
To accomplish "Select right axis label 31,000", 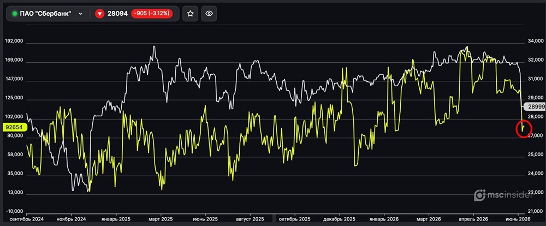I will (535, 79).
